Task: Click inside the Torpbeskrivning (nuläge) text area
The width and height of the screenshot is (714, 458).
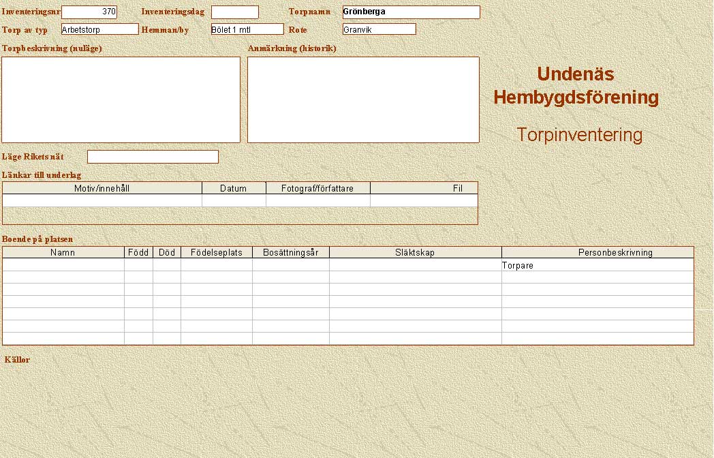Action: tap(121, 100)
